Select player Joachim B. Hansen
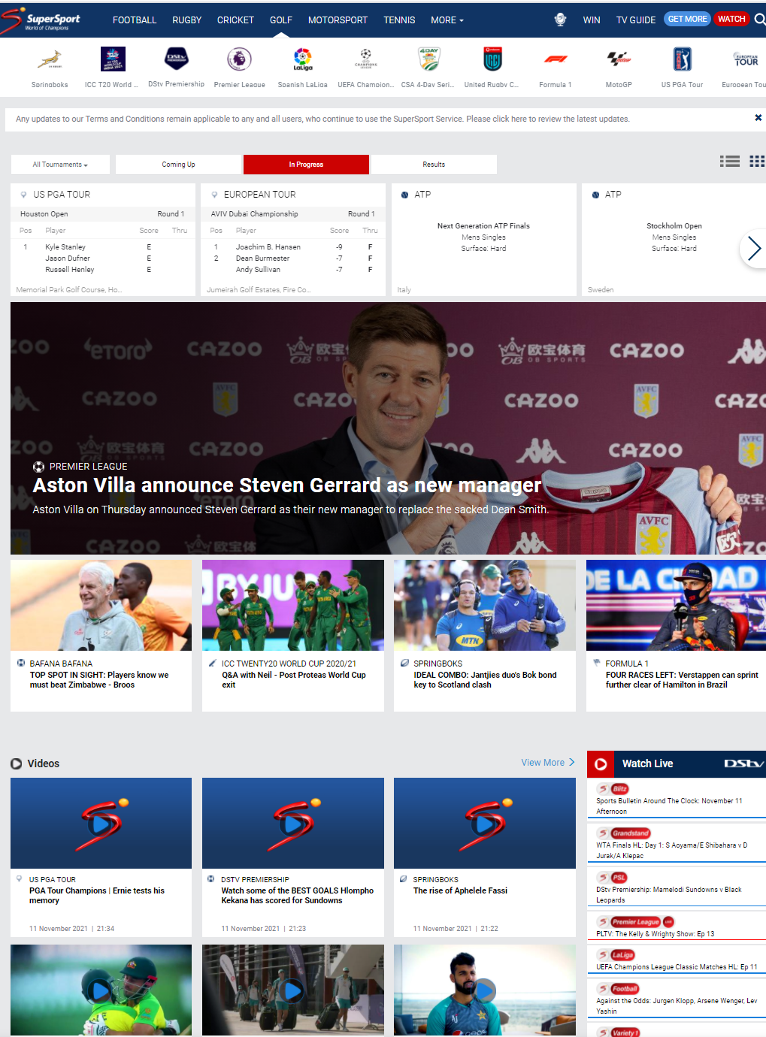Image resolution: width=766 pixels, height=1037 pixels. (268, 247)
